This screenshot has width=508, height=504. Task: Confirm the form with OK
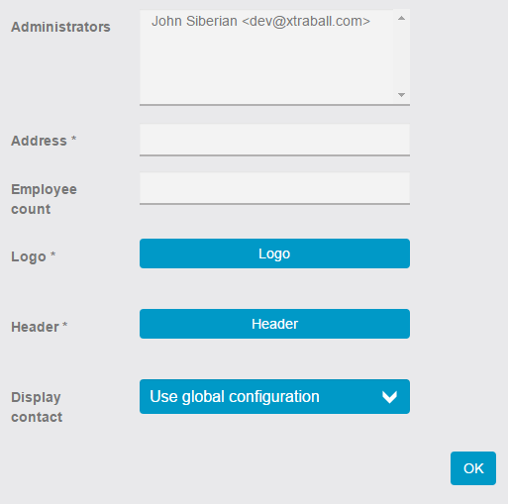tap(473, 468)
